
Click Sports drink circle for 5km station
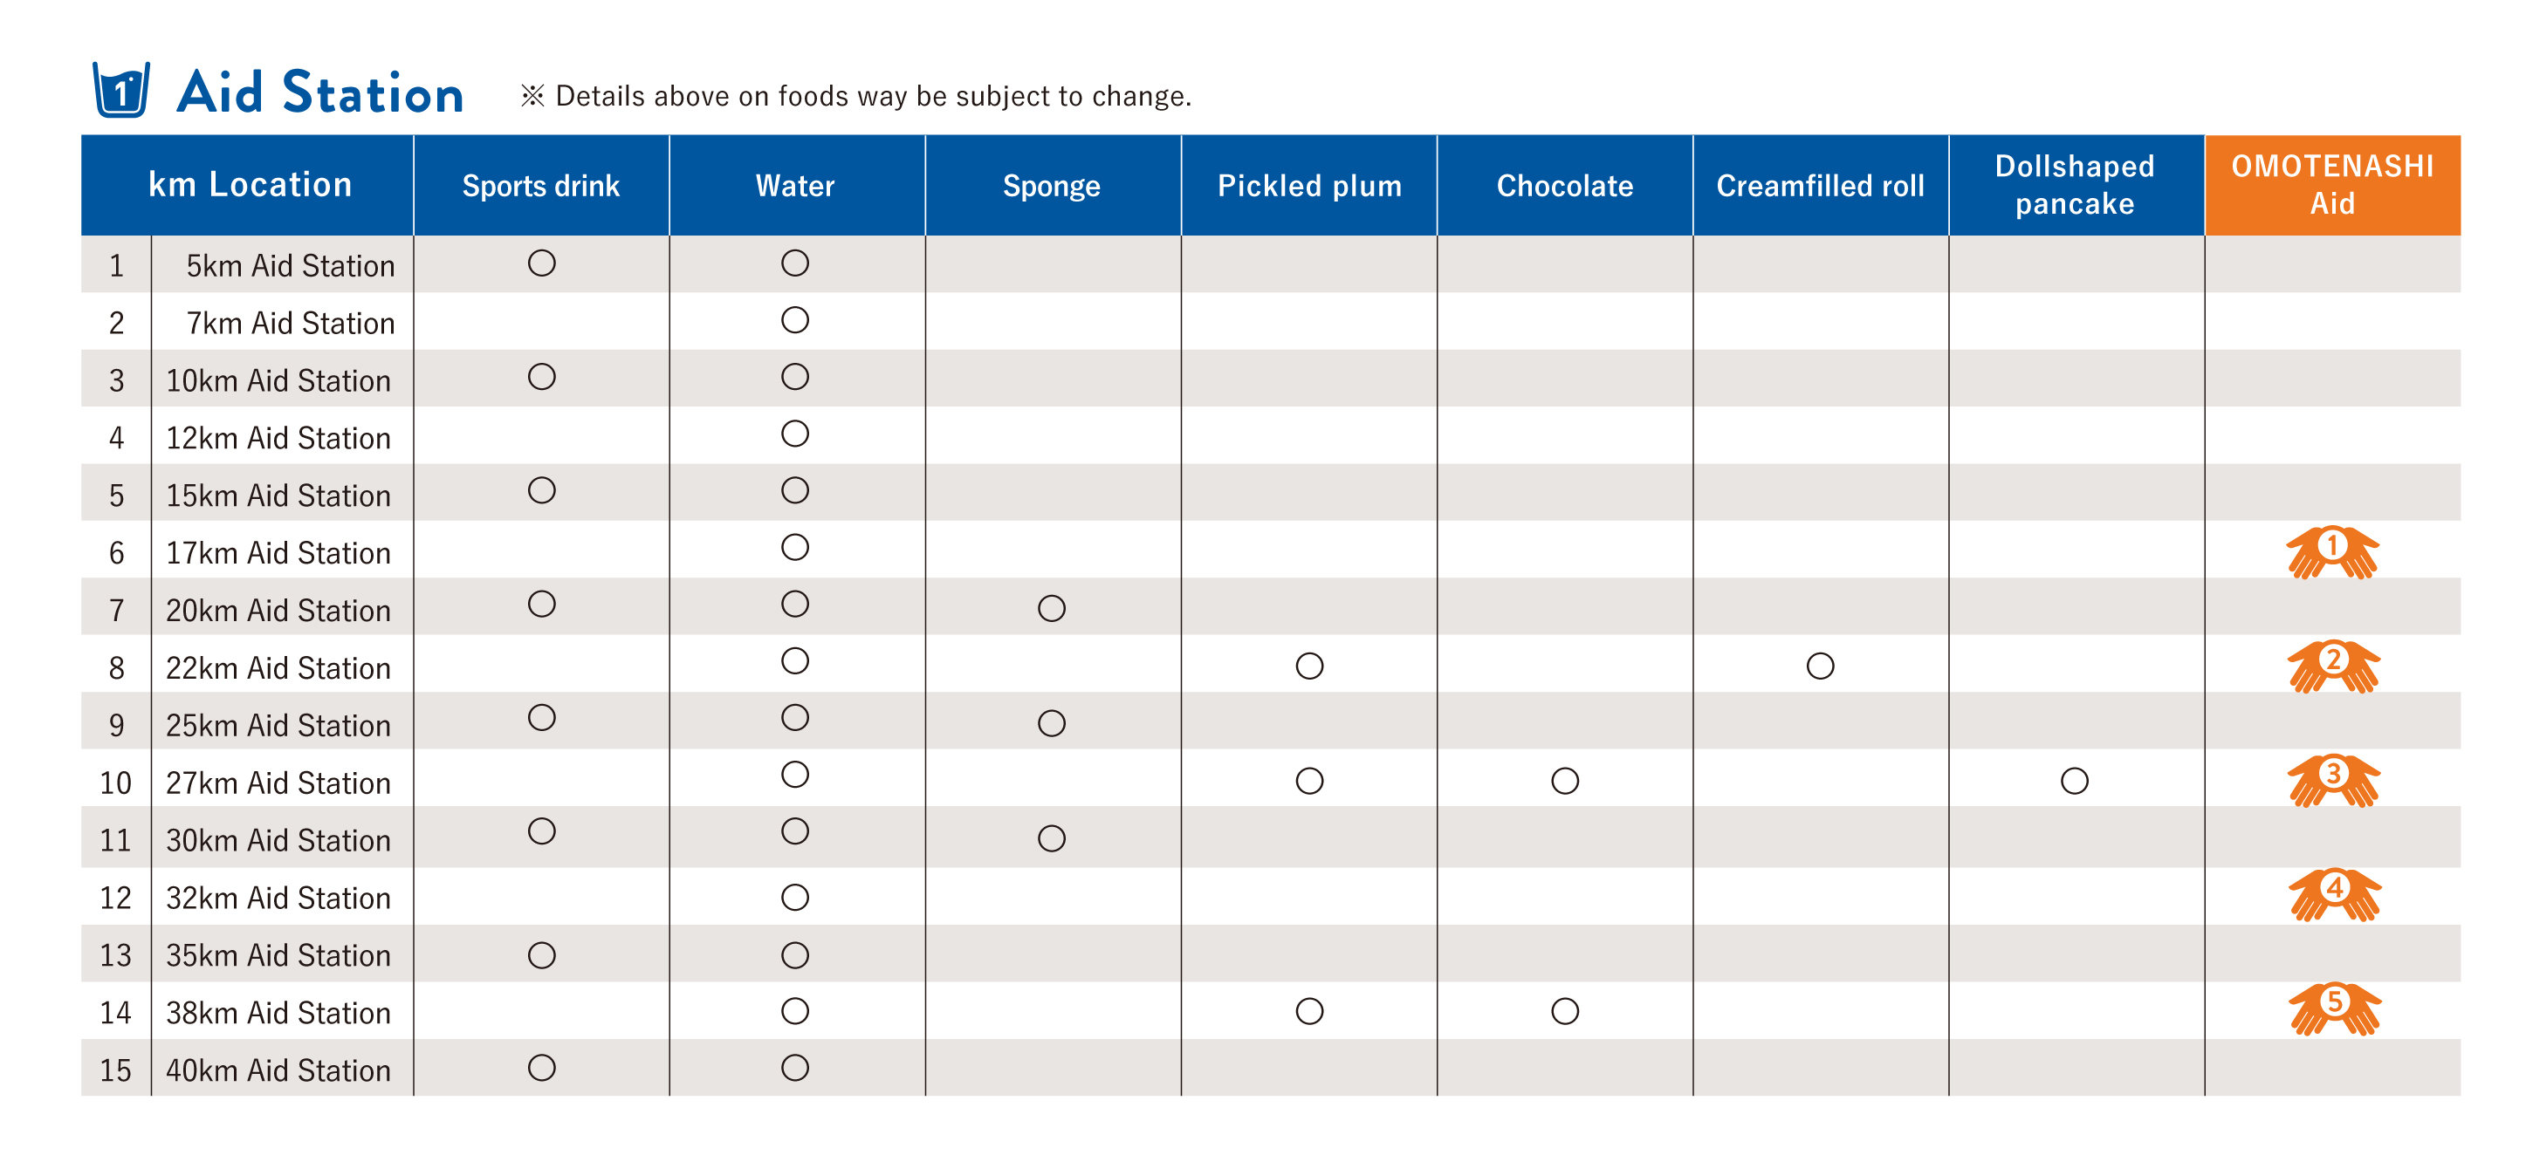[x=541, y=263]
